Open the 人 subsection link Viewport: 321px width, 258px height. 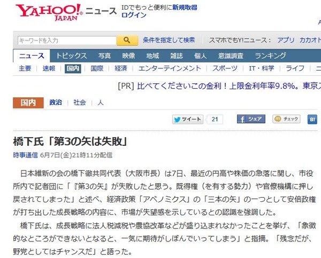(x=101, y=103)
